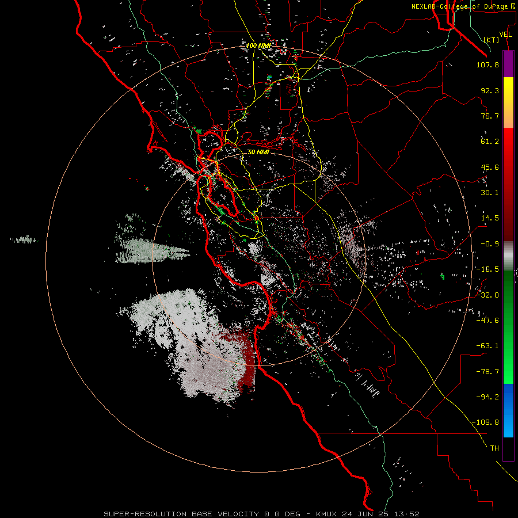
Task: Click the 0.0 DEG elevation text
Action: point(282,514)
